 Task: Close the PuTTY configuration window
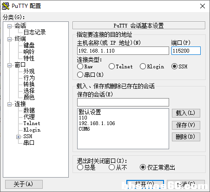[203, 6]
